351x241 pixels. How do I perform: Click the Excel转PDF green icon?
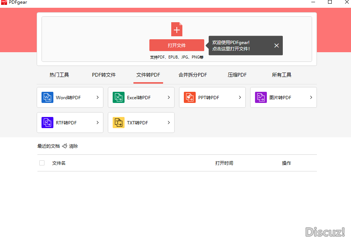point(118,97)
